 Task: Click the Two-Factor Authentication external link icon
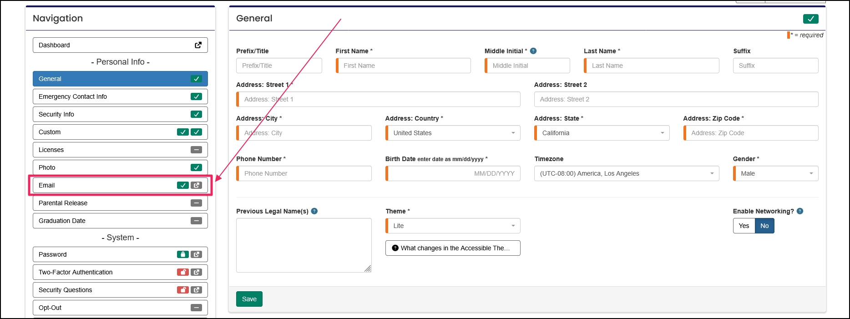196,272
